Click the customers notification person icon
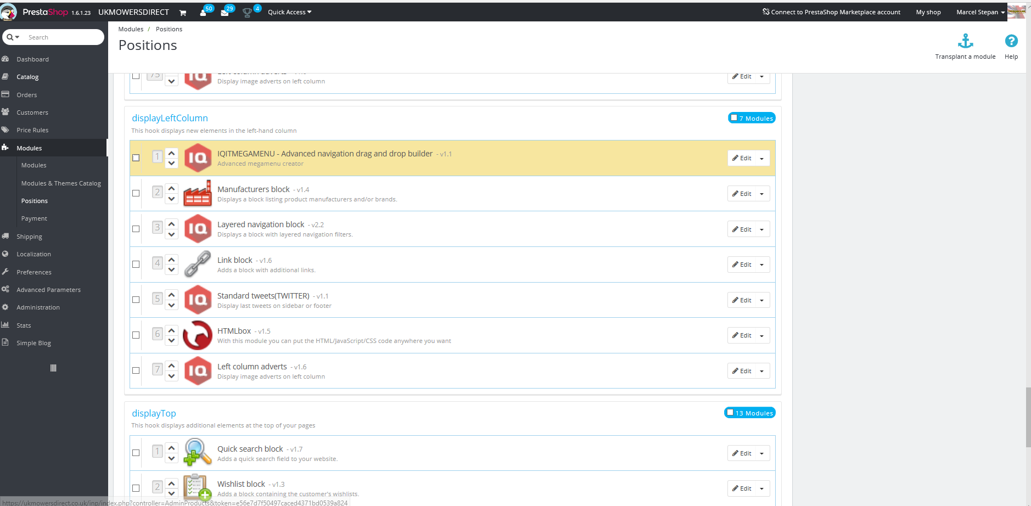Viewport: 1031px width, 506px height. pyautogui.click(x=203, y=13)
